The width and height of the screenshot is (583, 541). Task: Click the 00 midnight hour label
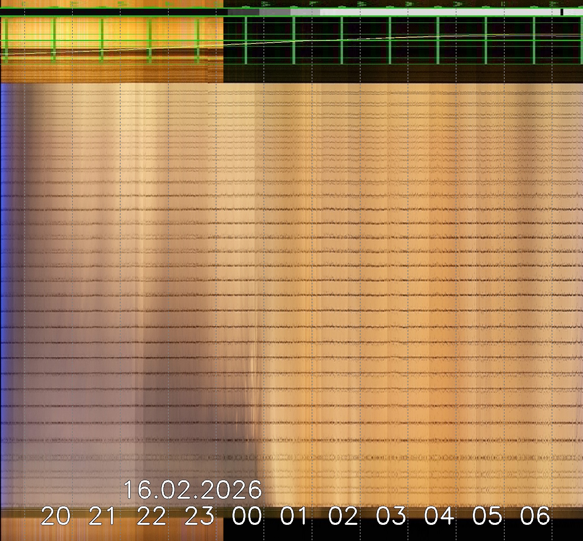coord(247,516)
